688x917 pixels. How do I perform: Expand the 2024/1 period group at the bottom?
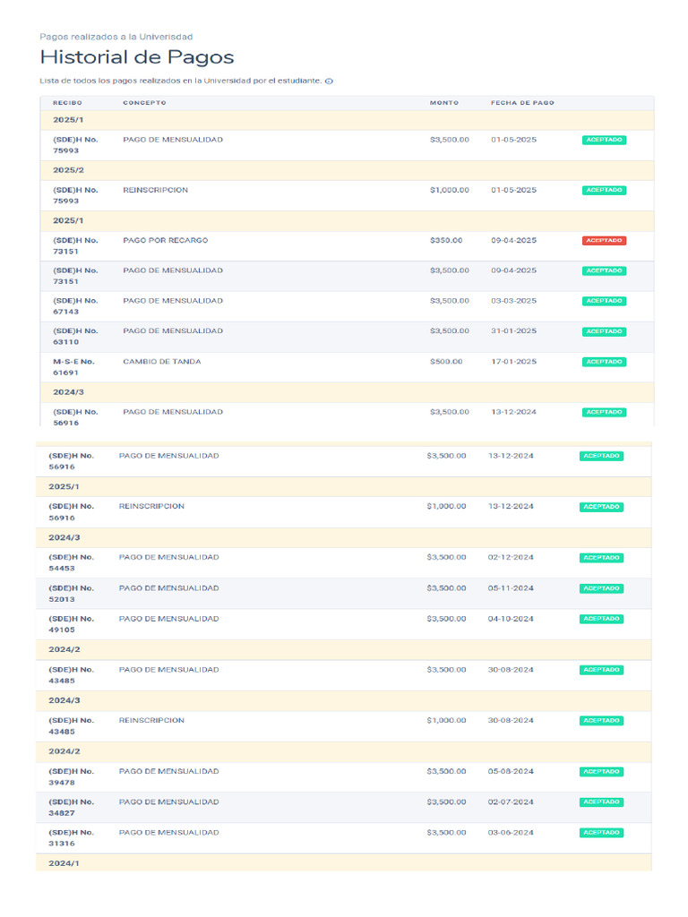64,863
